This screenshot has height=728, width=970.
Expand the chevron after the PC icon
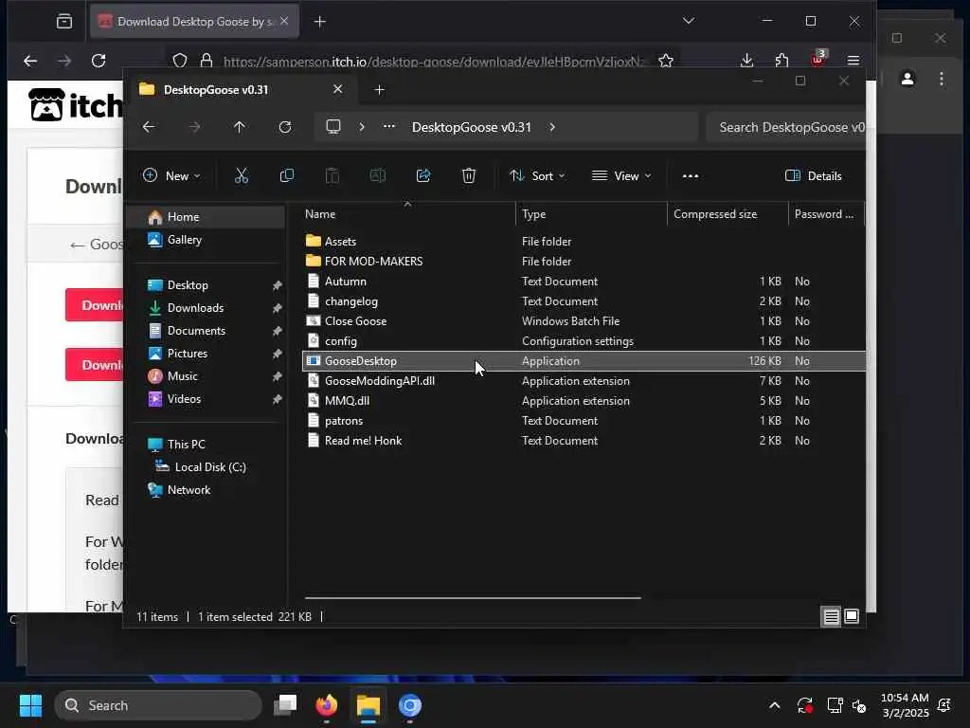point(362,127)
